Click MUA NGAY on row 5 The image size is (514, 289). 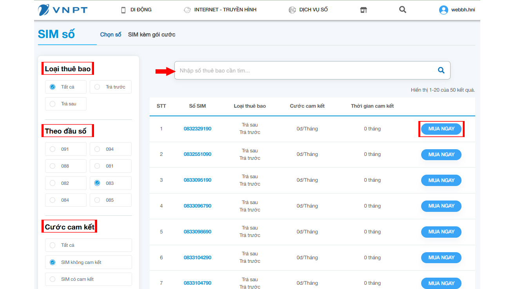[441, 231]
